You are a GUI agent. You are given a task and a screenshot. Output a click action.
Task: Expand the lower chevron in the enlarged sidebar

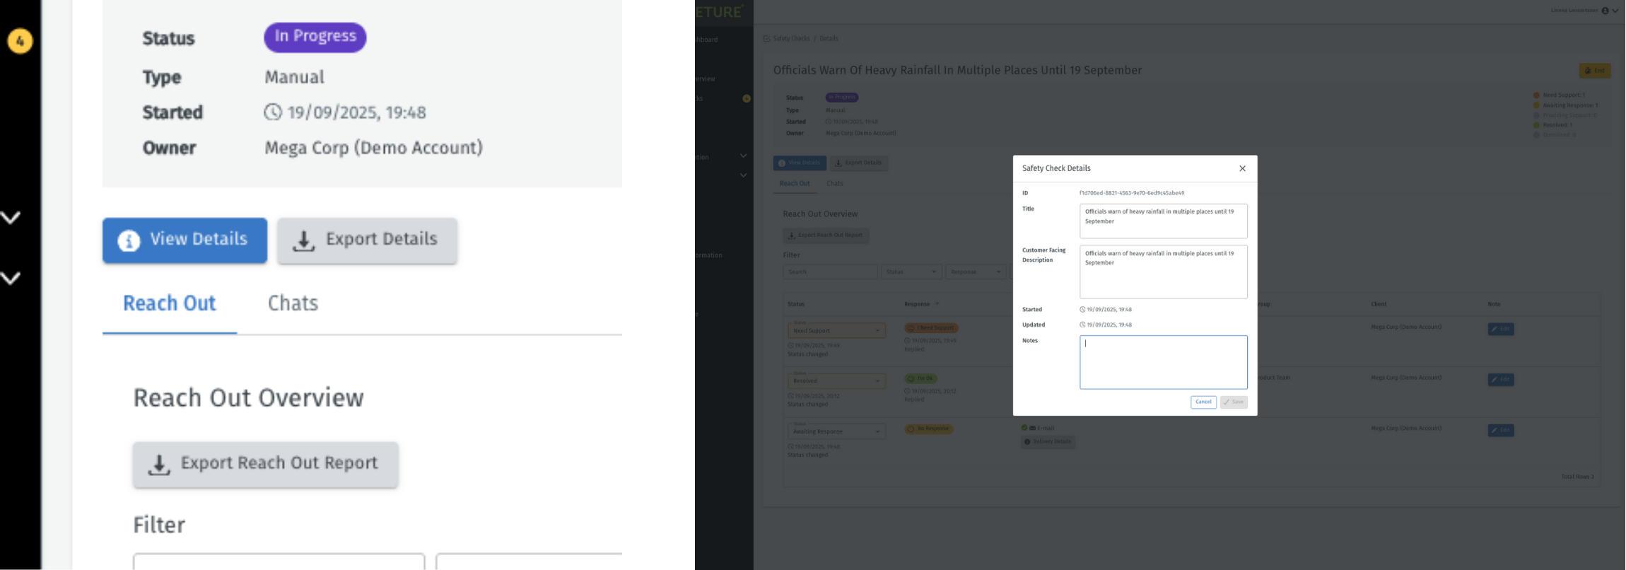point(11,278)
